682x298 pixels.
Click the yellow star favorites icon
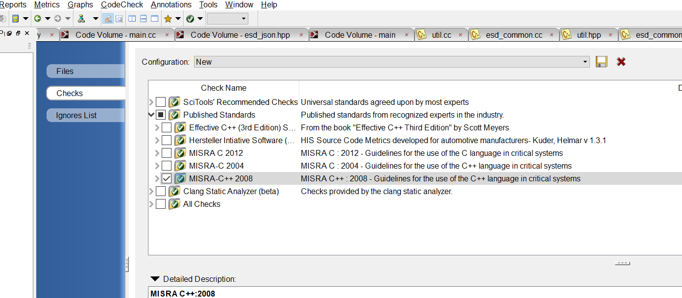[168, 19]
